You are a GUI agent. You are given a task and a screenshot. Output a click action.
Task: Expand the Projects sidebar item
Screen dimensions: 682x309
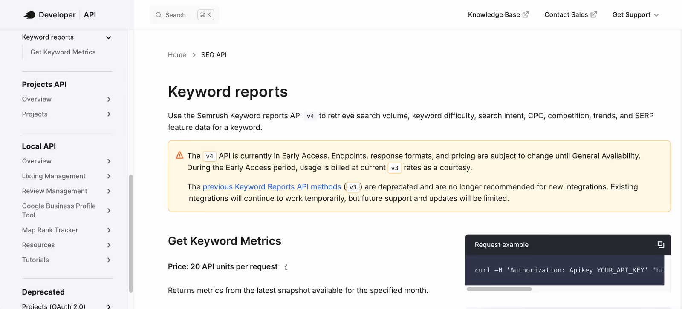tap(109, 114)
